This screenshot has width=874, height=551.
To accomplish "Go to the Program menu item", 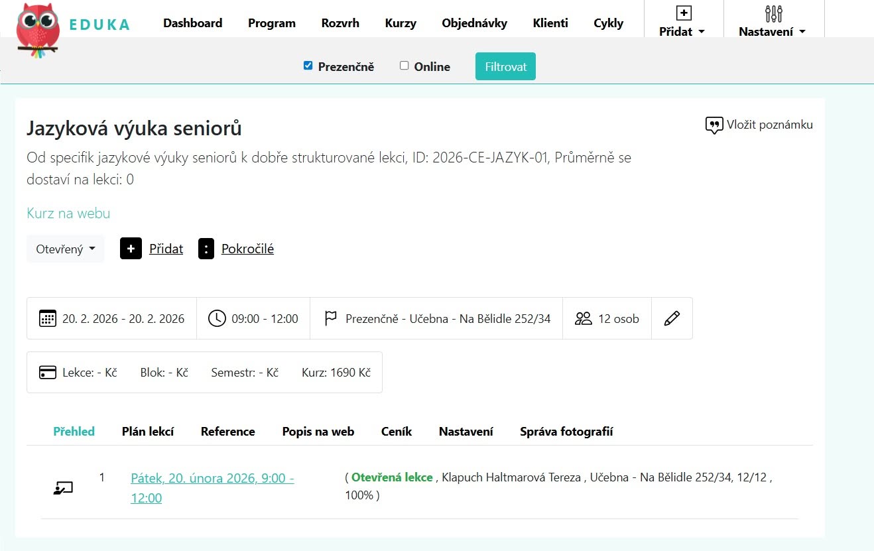I will point(272,23).
